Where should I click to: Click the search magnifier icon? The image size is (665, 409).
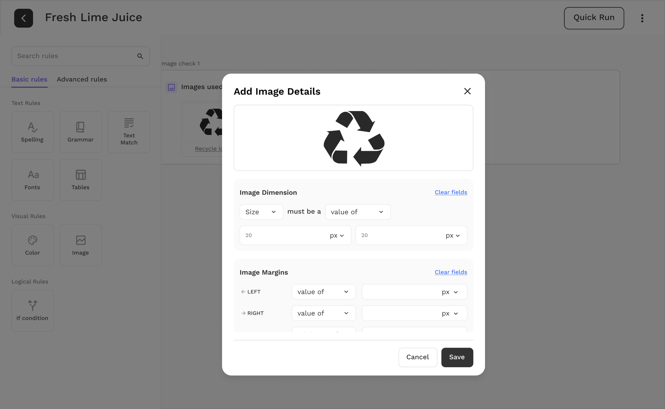point(140,56)
